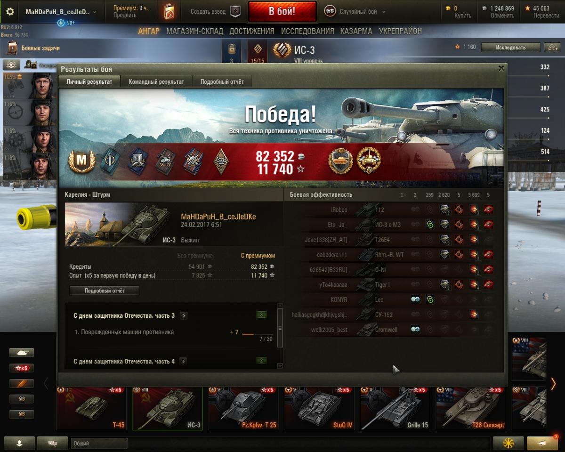The height and width of the screenshot is (452, 565).
Task: Start the battle with В бой! button
Action: click(x=282, y=12)
